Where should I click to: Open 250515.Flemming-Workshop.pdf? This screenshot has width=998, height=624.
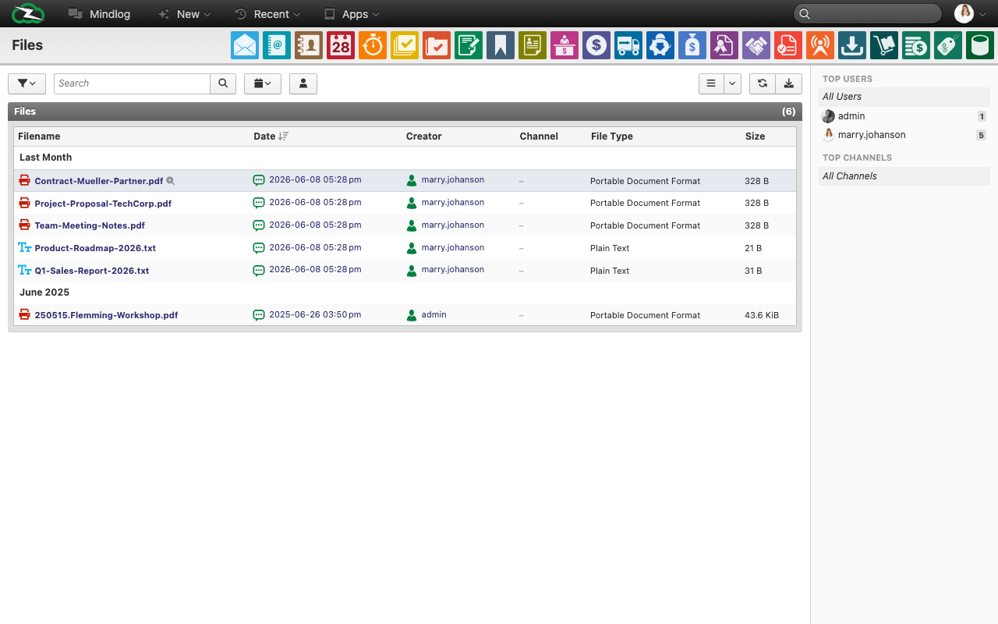(x=106, y=315)
